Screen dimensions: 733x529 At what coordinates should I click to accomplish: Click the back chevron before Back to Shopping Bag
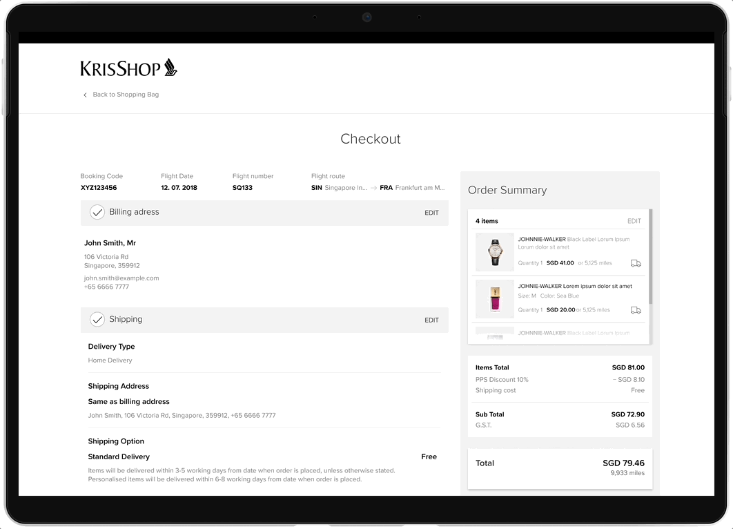coord(84,95)
